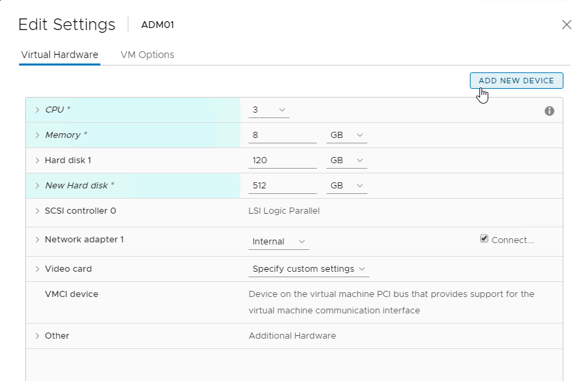
Task: Click the LSI Logic Parallel text
Action: point(284,211)
